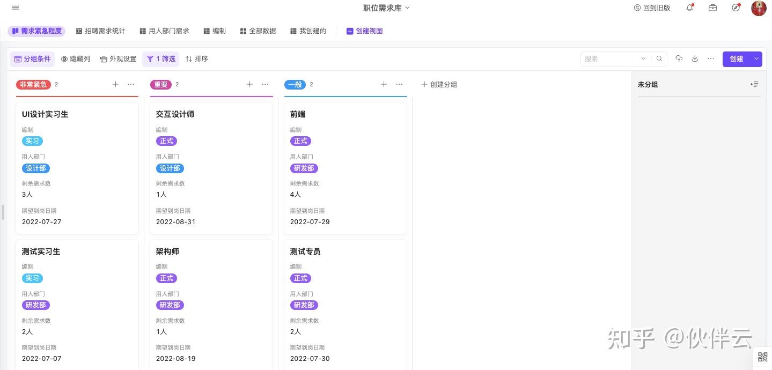Open 排序 sort options
This screenshot has width=772, height=370.
click(196, 59)
